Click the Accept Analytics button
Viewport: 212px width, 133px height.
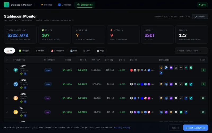pyautogui.click(x=196, y=128)
